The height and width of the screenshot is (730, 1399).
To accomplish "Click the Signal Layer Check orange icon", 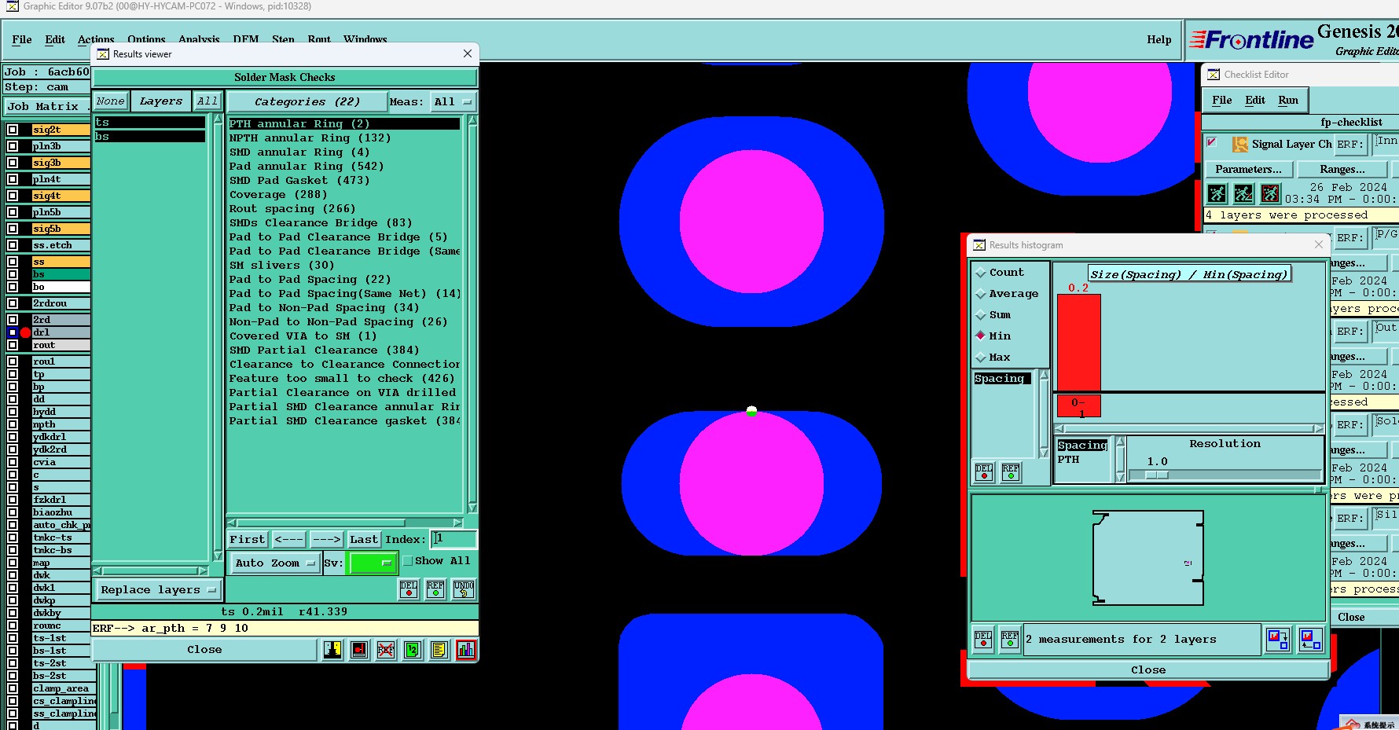I will 1240,145.
